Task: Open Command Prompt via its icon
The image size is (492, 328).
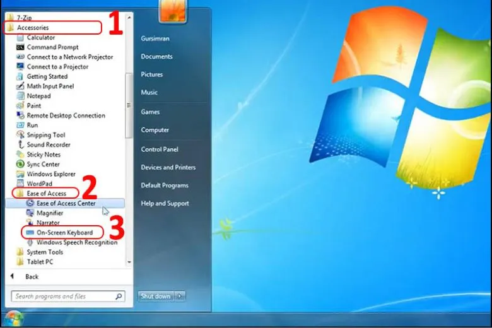Action: [x=20, y=47]
